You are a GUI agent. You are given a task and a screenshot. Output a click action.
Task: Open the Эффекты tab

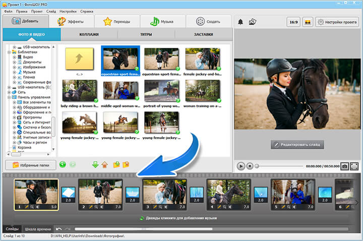74,22
